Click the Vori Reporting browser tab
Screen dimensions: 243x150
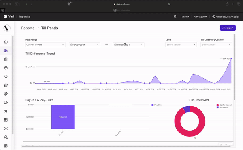(x=122, y=10)
